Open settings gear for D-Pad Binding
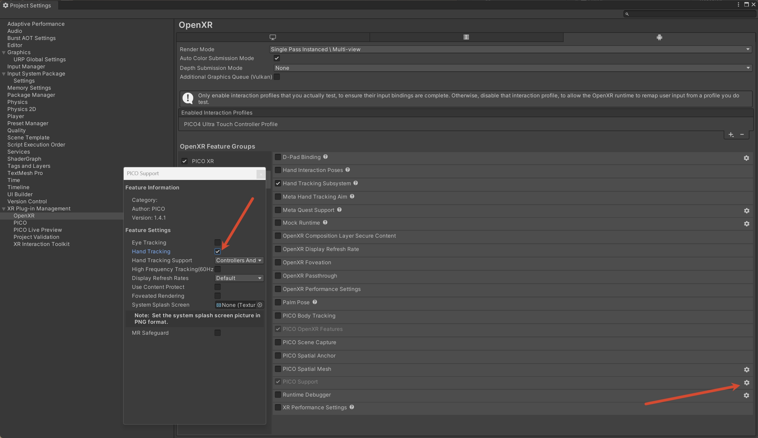758x438 pixels. (746, 158)
